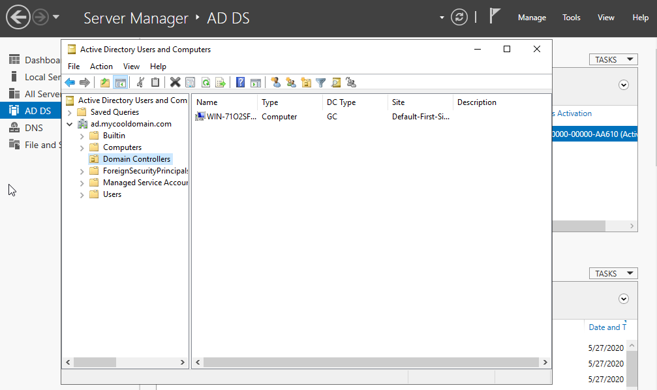Open the Action menu
This screenshot has height=390, width=657.
pyautogui.click(x=101, y=67)
